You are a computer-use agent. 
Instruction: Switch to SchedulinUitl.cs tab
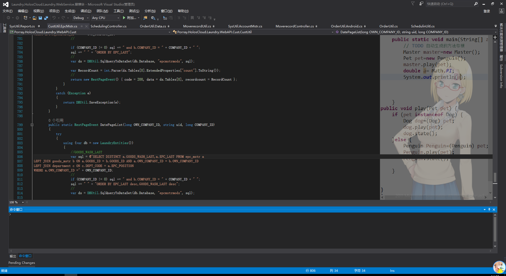point(423,26)
